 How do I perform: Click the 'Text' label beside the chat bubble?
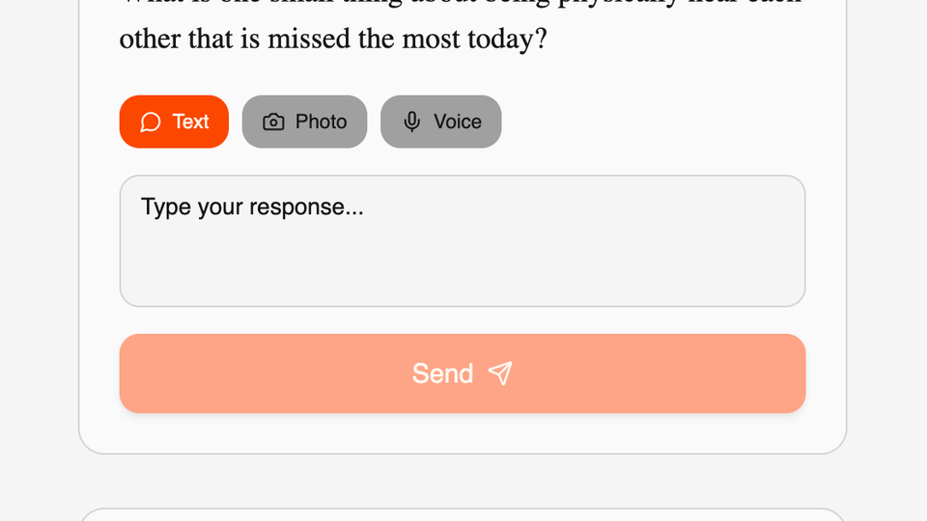190,122
